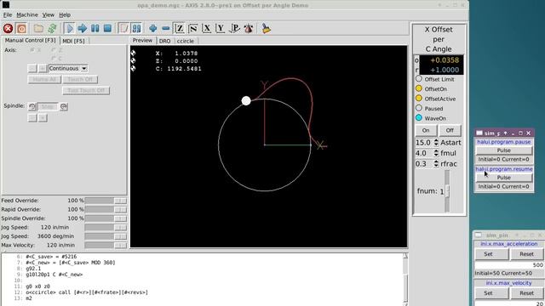
Task: Reload the current file
Action: pyautogui.click(x=52, y=28)
